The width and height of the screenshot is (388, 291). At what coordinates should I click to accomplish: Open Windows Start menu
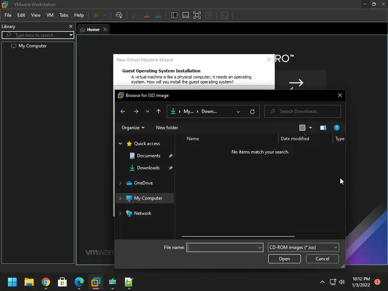[12, 282]
